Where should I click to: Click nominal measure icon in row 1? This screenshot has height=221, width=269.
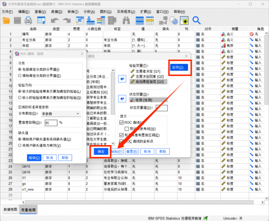point(223,34)
